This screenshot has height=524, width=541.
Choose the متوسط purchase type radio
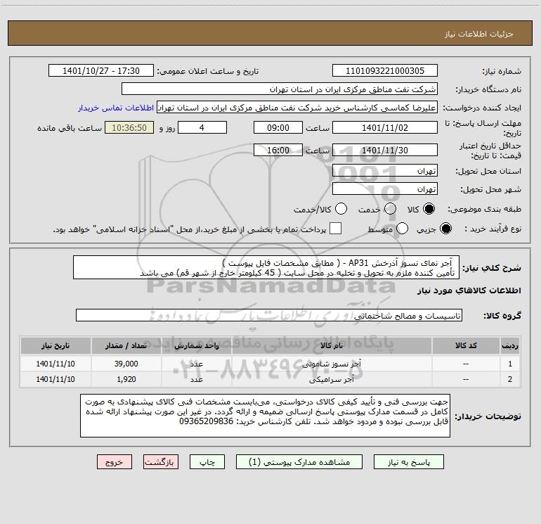pyautogui.click(x=402, y=229)
